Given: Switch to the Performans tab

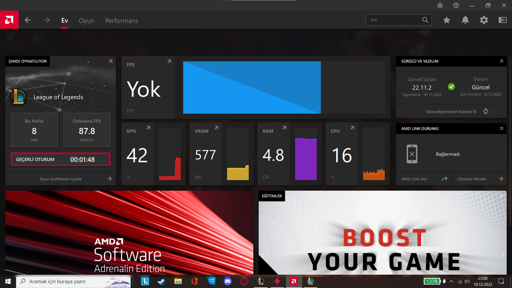Looking at the screenshot, I should 121,21.
